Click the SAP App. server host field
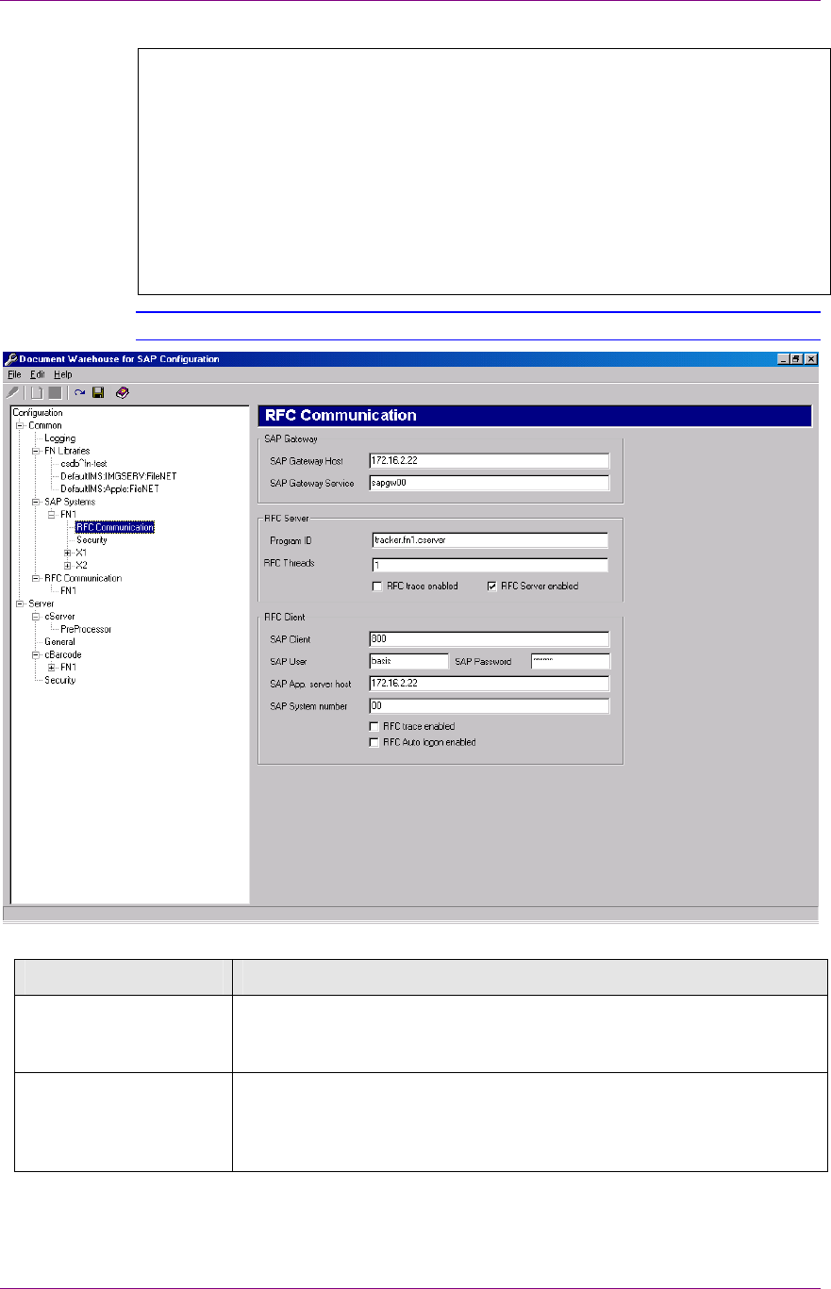Screen dimensions: 831x1289 490,683
